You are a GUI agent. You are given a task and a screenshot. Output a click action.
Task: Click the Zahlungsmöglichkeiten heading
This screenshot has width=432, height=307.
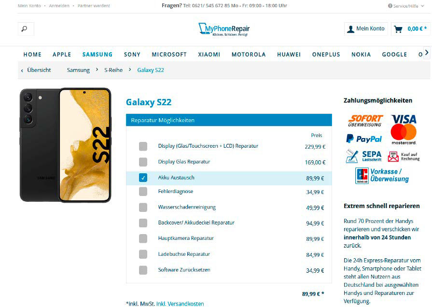(378, 100)
